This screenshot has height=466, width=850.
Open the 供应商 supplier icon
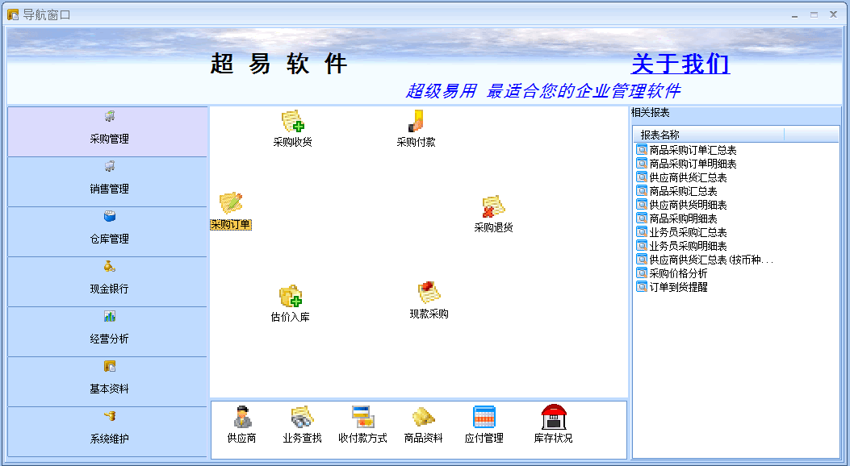242,418
